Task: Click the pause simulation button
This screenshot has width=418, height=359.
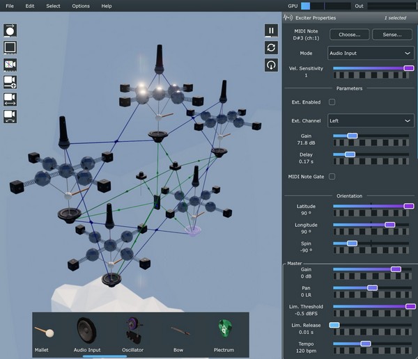Action: pyautogui.click(x=271, y=31)
